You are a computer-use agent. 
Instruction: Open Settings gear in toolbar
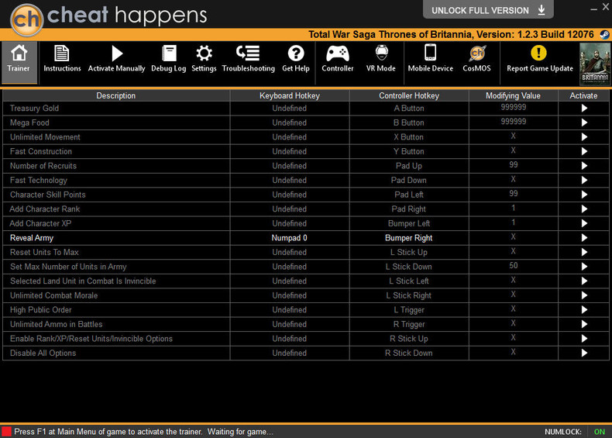(204, 59)
